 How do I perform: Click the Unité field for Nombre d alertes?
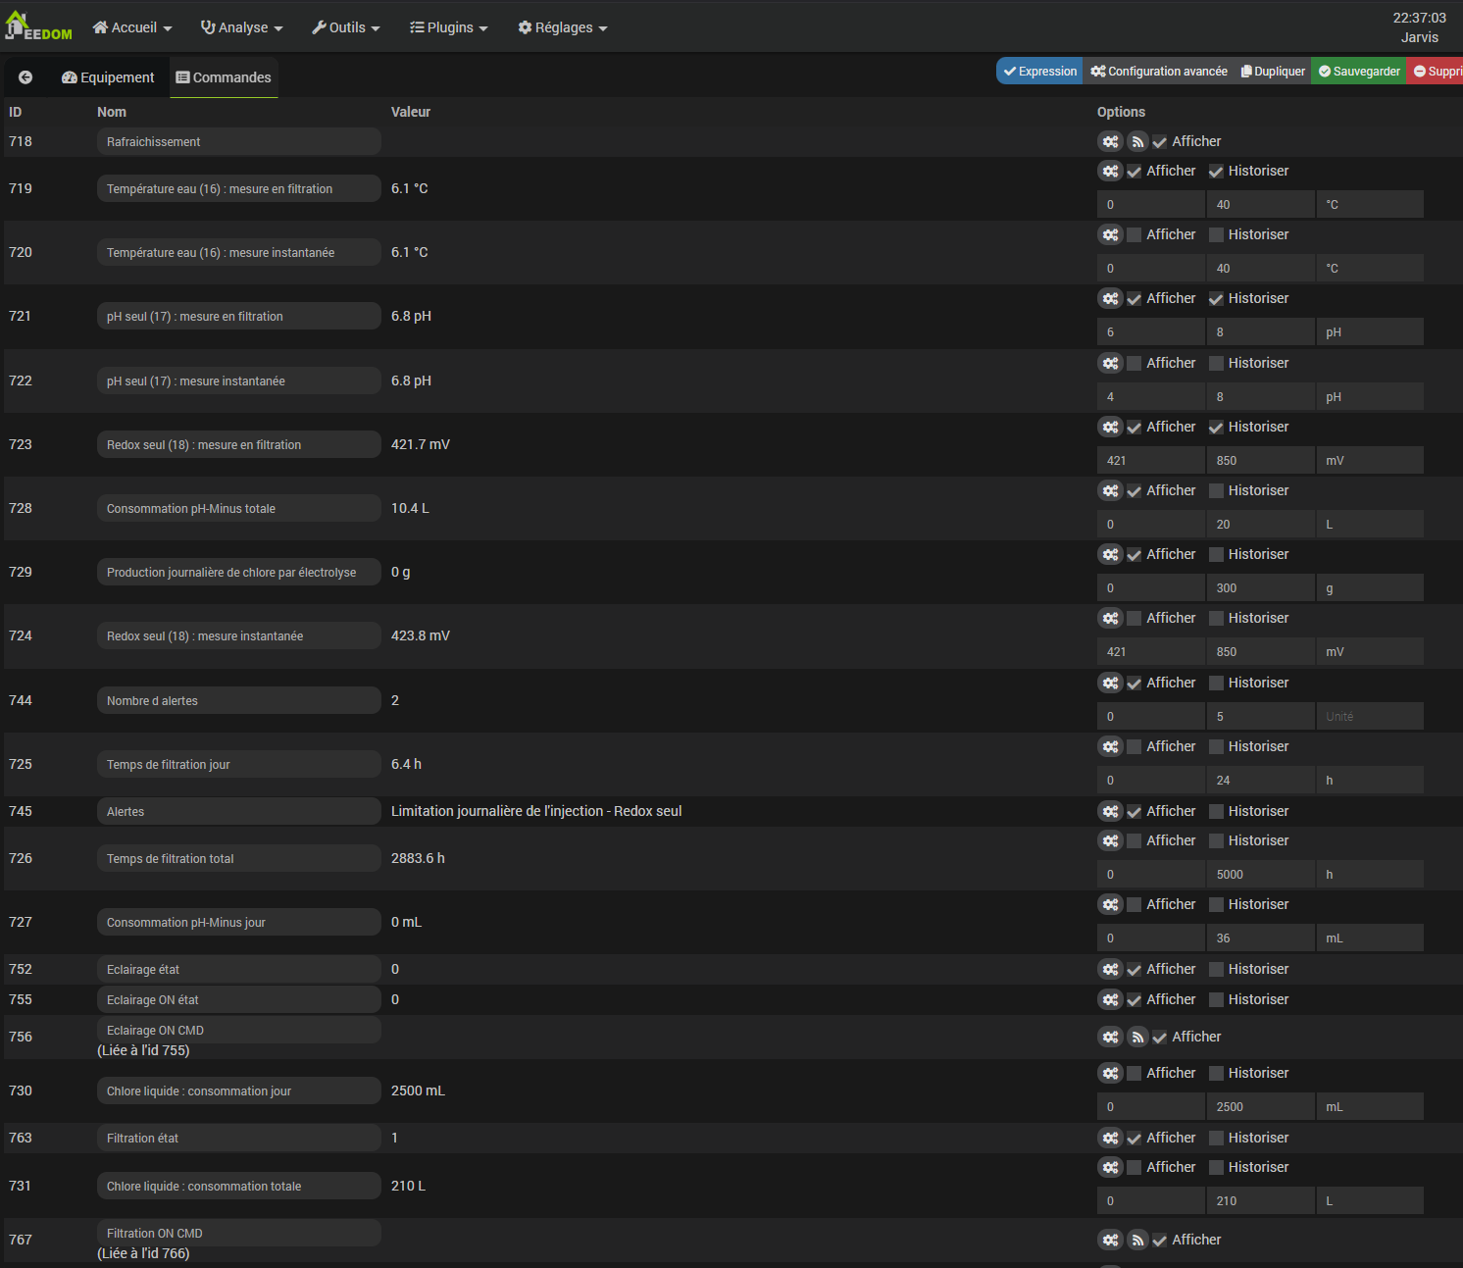[1370, 716]
